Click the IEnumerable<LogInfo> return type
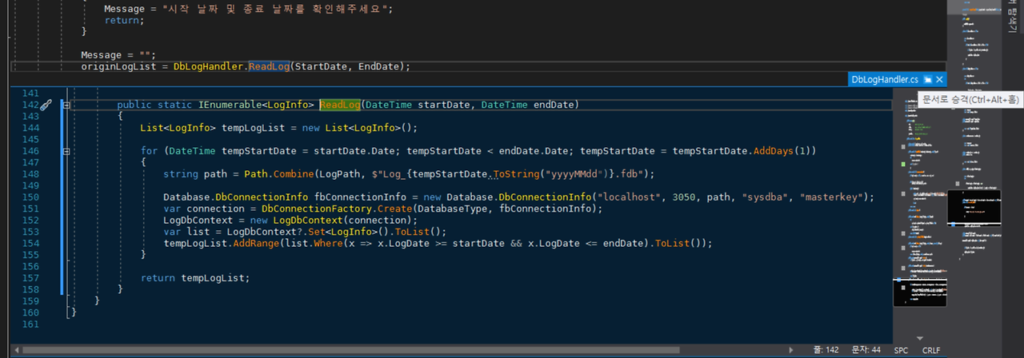 tap(256, 105)
